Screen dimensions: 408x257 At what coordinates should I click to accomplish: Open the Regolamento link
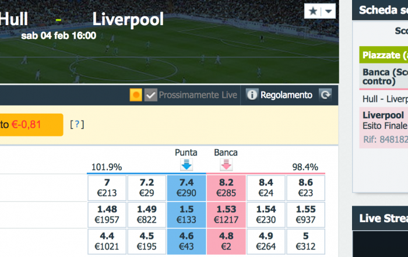coord(286,95)
